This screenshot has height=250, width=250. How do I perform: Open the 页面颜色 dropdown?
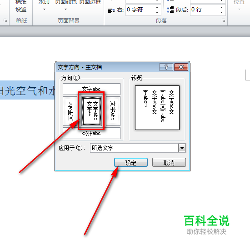tap(66, 5)
